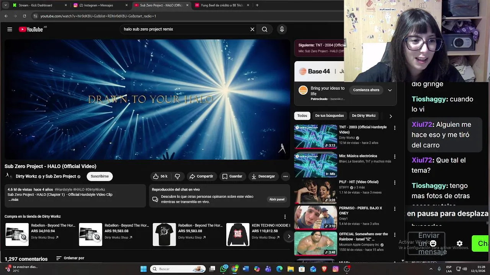Open more actions menu beside Descargar
This screenshot has width=490, height=275.
pyautogui.click(x=285, y=176)
